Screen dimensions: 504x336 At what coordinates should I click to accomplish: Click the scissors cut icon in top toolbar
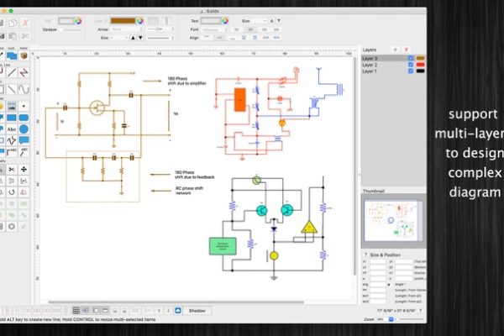25,36
